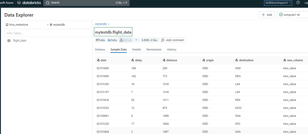
Task: Click the flight_data table grid icon
Action: point(9,40)
